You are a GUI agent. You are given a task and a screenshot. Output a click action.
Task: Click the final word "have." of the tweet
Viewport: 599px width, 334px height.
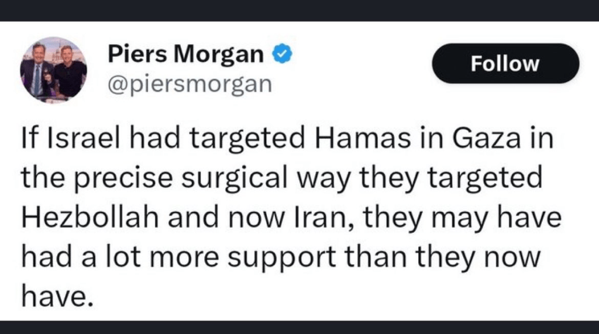tap(57, 295)
